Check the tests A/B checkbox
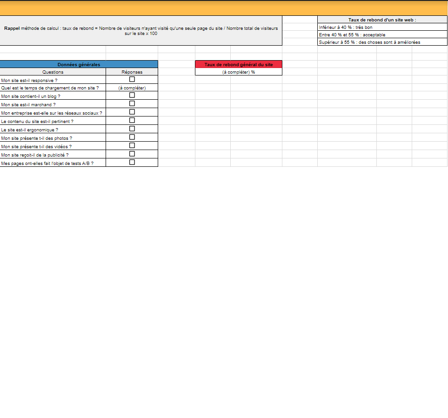The width and height of the screenshot is (448, 418). pos(132,162)
